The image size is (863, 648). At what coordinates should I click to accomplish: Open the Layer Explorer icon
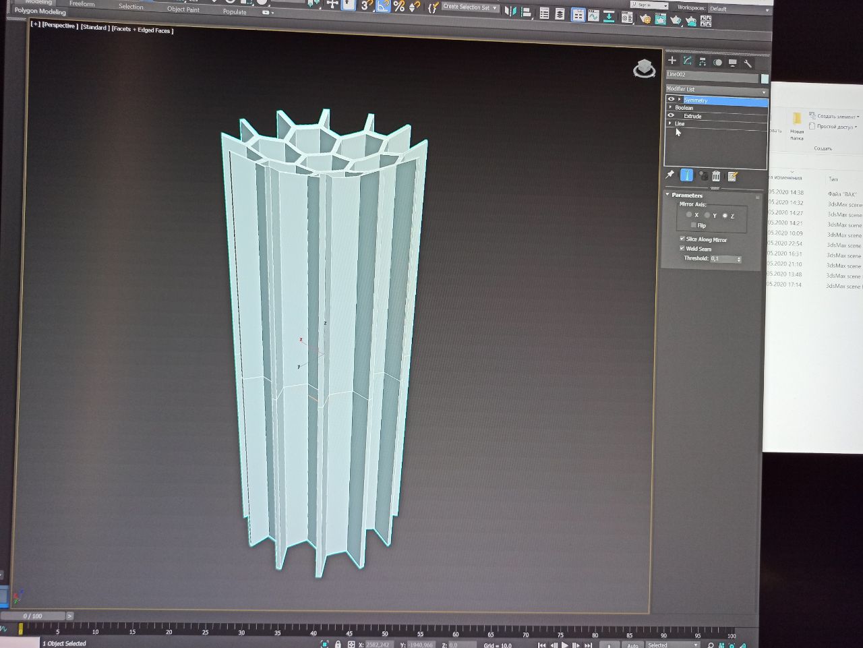click(560, 13)
